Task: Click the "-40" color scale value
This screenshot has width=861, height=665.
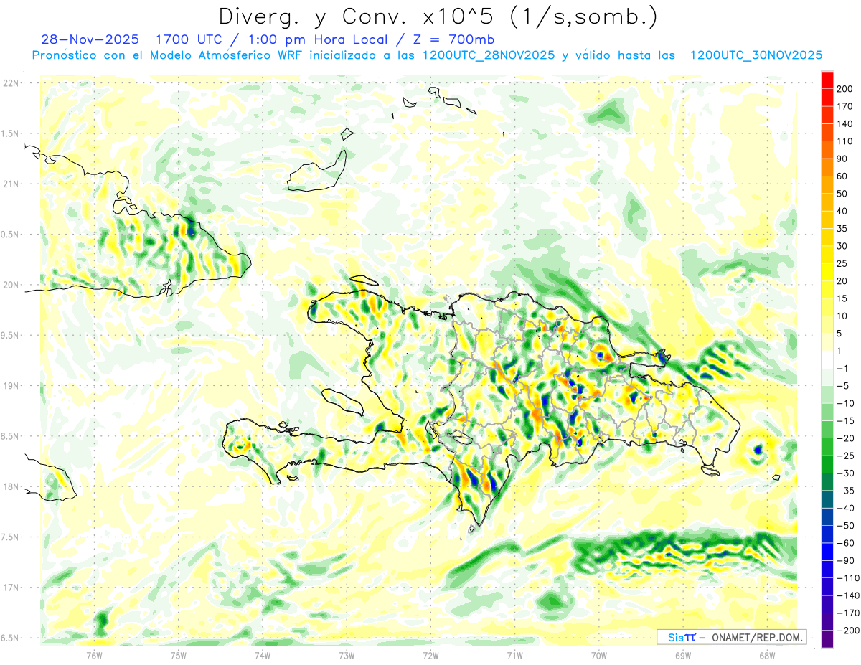Action: point(845,508)
